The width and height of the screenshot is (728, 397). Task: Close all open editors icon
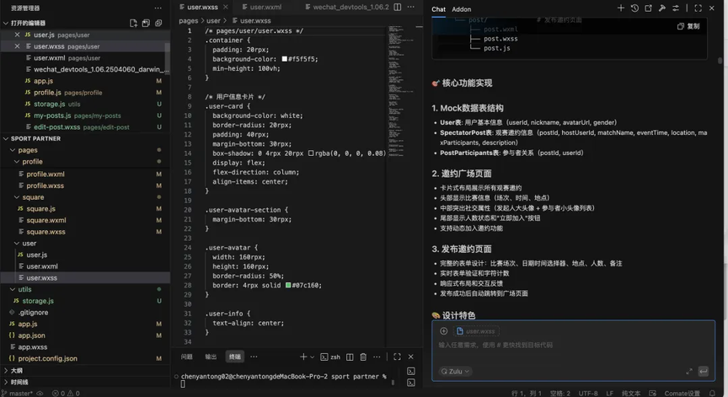[158, 23]
